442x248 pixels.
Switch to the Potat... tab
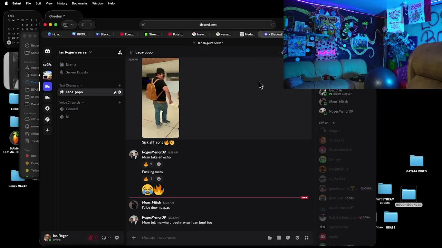pyautogui.click(x=175, y=34)
